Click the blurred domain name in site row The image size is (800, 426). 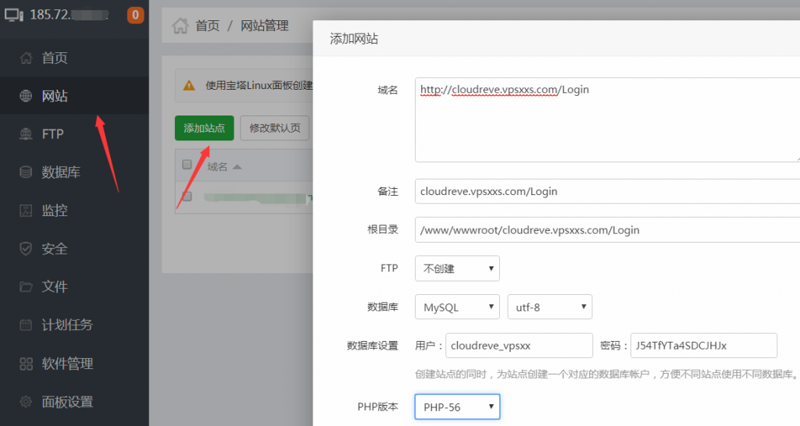click(x=256, y=197)
